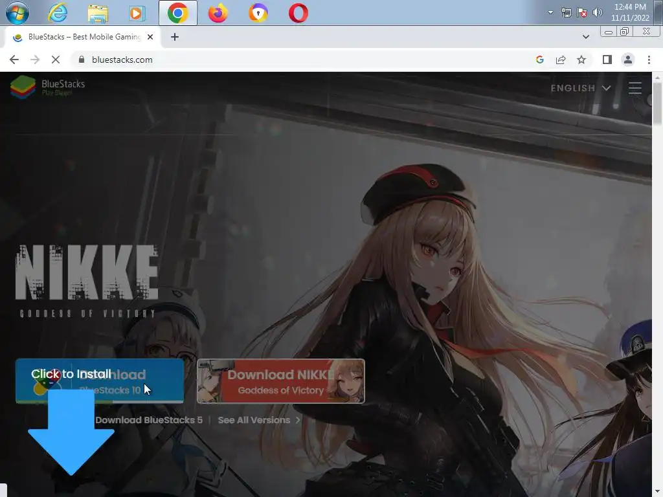Screen dimensions: 663x497
Task: Click the page vertical scrollbar thumb
Action: tap(657, 104)
